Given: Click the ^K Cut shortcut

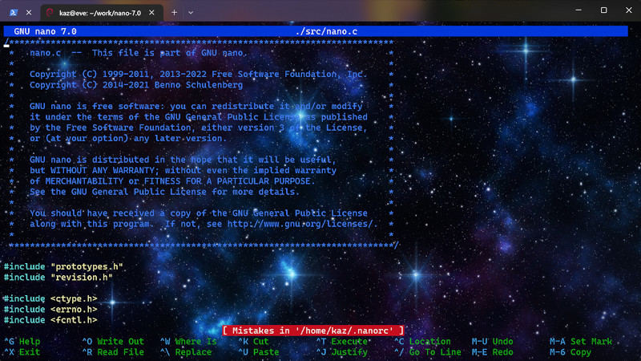Looking at the screenshot, I should (x=253, y=342).
